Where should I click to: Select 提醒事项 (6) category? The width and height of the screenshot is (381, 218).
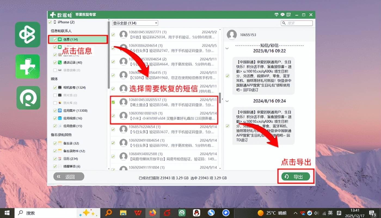pos(72,166)
